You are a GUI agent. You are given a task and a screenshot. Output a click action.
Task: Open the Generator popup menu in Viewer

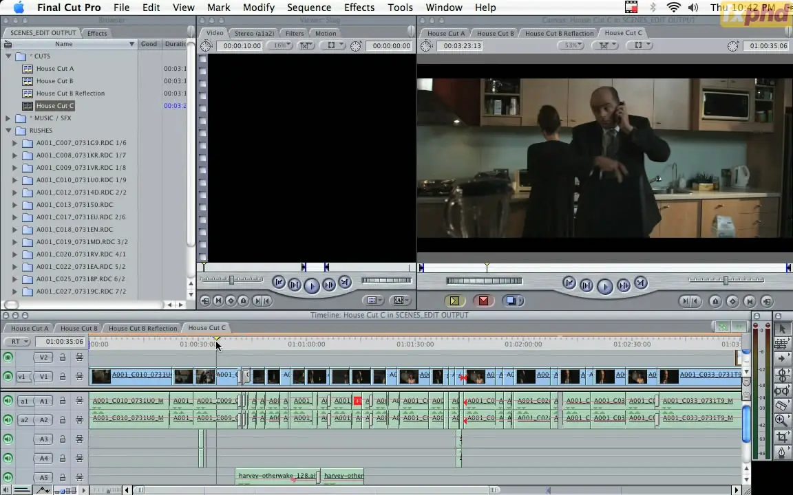[x=399, y=300]
